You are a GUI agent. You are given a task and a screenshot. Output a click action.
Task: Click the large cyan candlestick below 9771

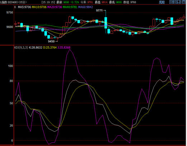(106, 23)
